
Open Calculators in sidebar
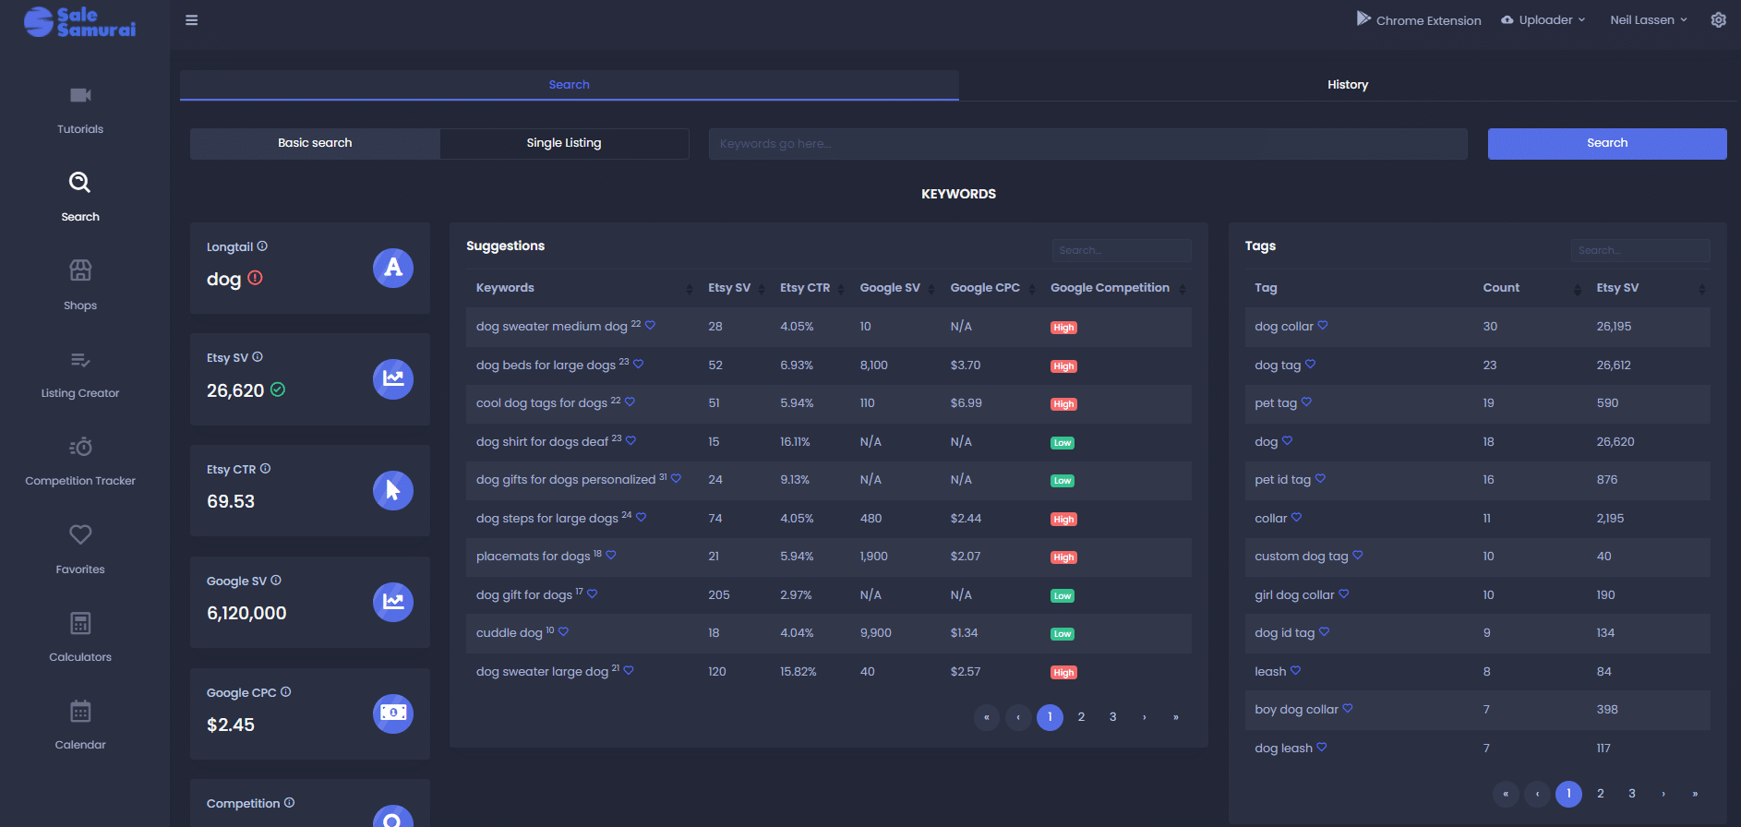(80, 639)
